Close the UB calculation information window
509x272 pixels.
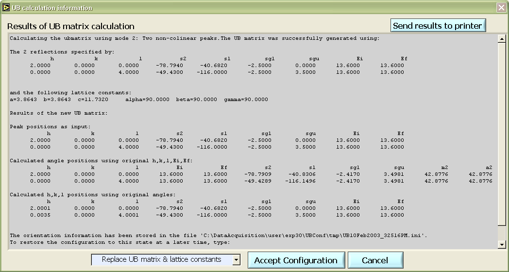tap(501, 8)
